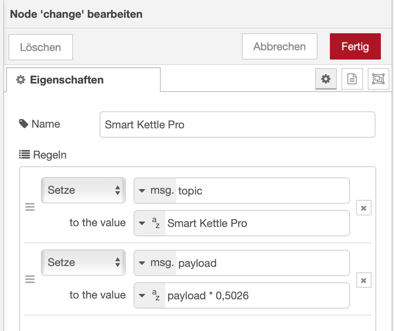Open node description document icon
The height and width of the screenshot is (331, 394).
point(352,79)
